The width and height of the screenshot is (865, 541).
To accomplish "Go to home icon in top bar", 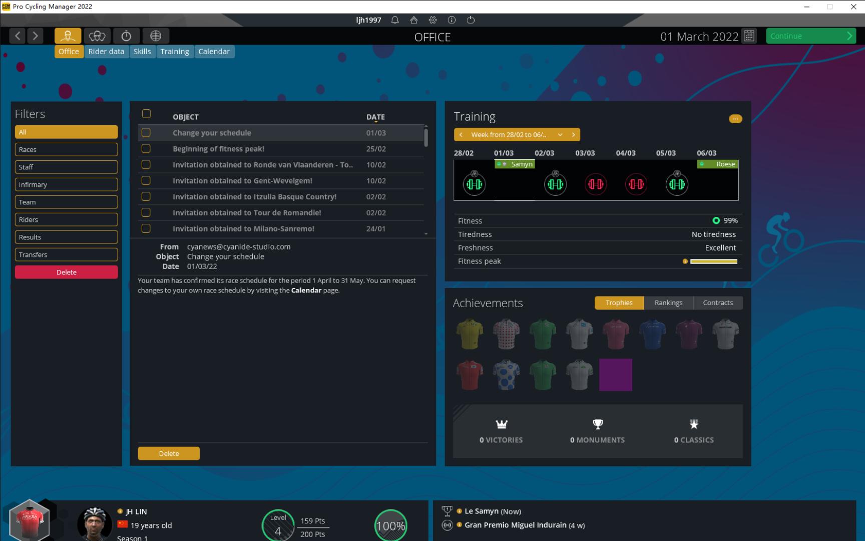I will pyautogui.click(x=413, y=20).
